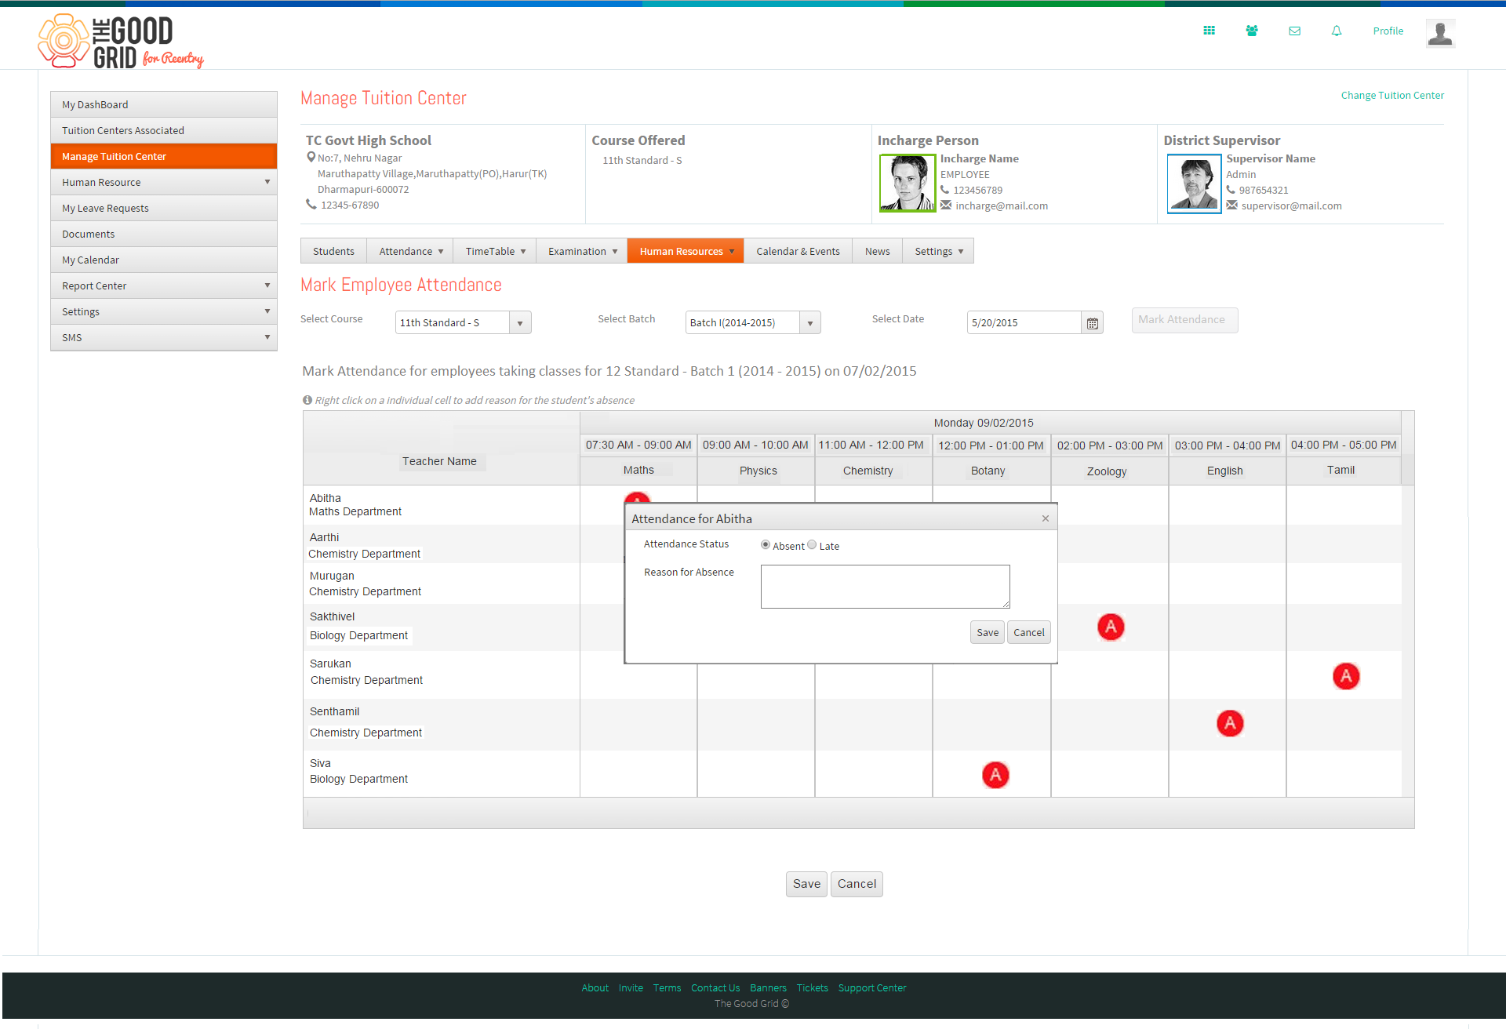This screenshot has height=1029, width=1506.
Task: Select the Absent radio button
Action: coord(766,545)
